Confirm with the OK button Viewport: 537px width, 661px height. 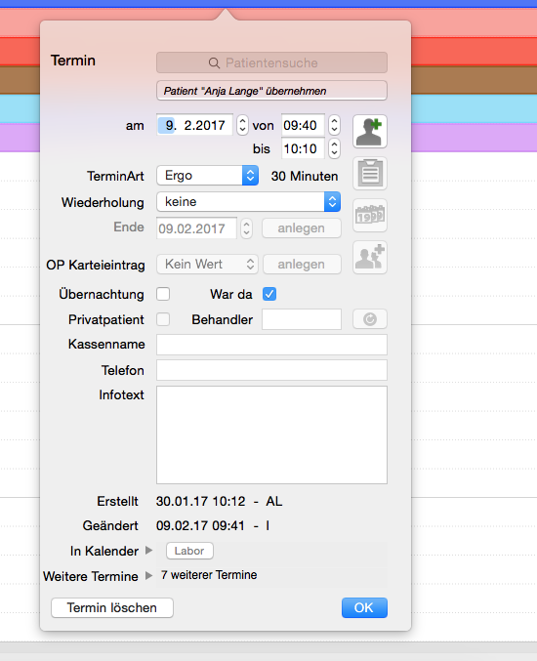tap(364, 607)
